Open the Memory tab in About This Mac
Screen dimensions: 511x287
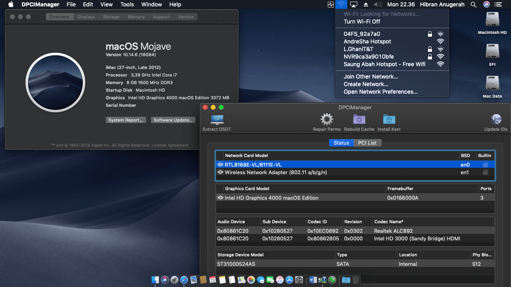pyautogui.click(x=136, y=17)
